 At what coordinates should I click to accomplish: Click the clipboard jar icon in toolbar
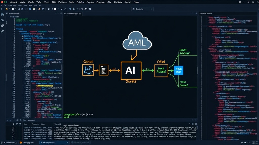pos(90,9)
